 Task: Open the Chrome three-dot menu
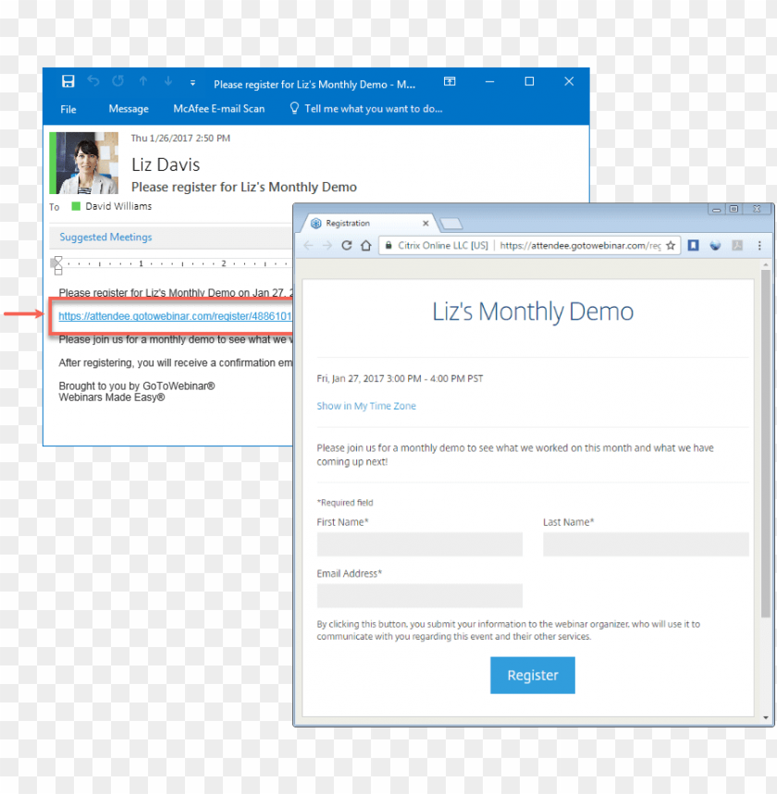[x=759, y=245]
